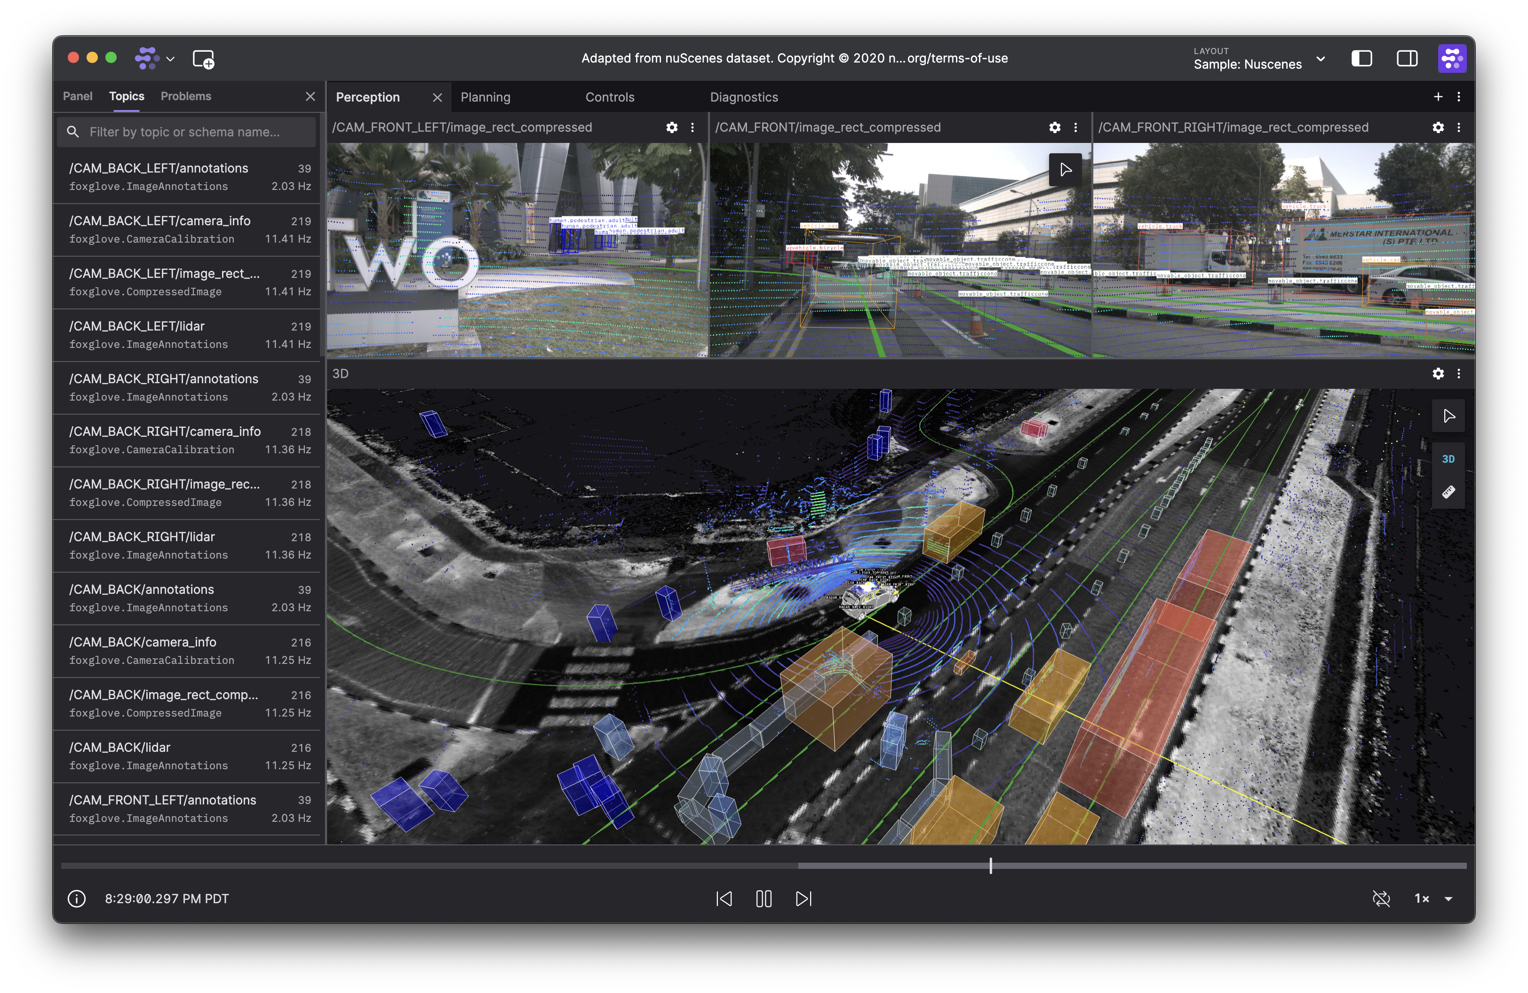
Task: Click the playback timeline scrubber marker
Action: 991,866
